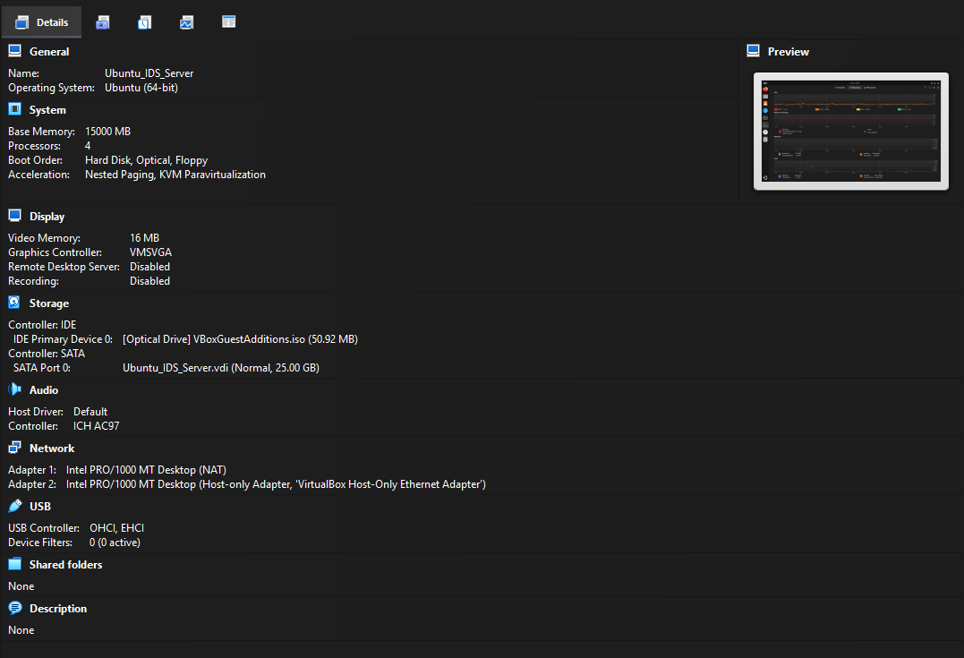Click the ICH AC97 audio controller value

tap(96, 426)
